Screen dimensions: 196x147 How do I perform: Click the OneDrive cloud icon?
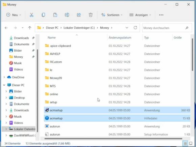pyautogui.click(x=9, y=77)
